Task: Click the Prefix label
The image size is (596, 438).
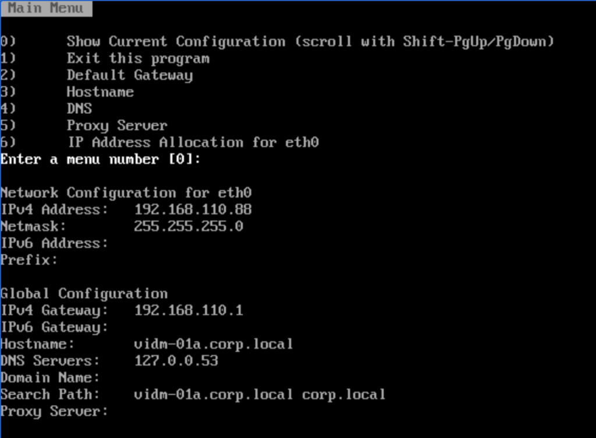Action: [x=29, y=260]
